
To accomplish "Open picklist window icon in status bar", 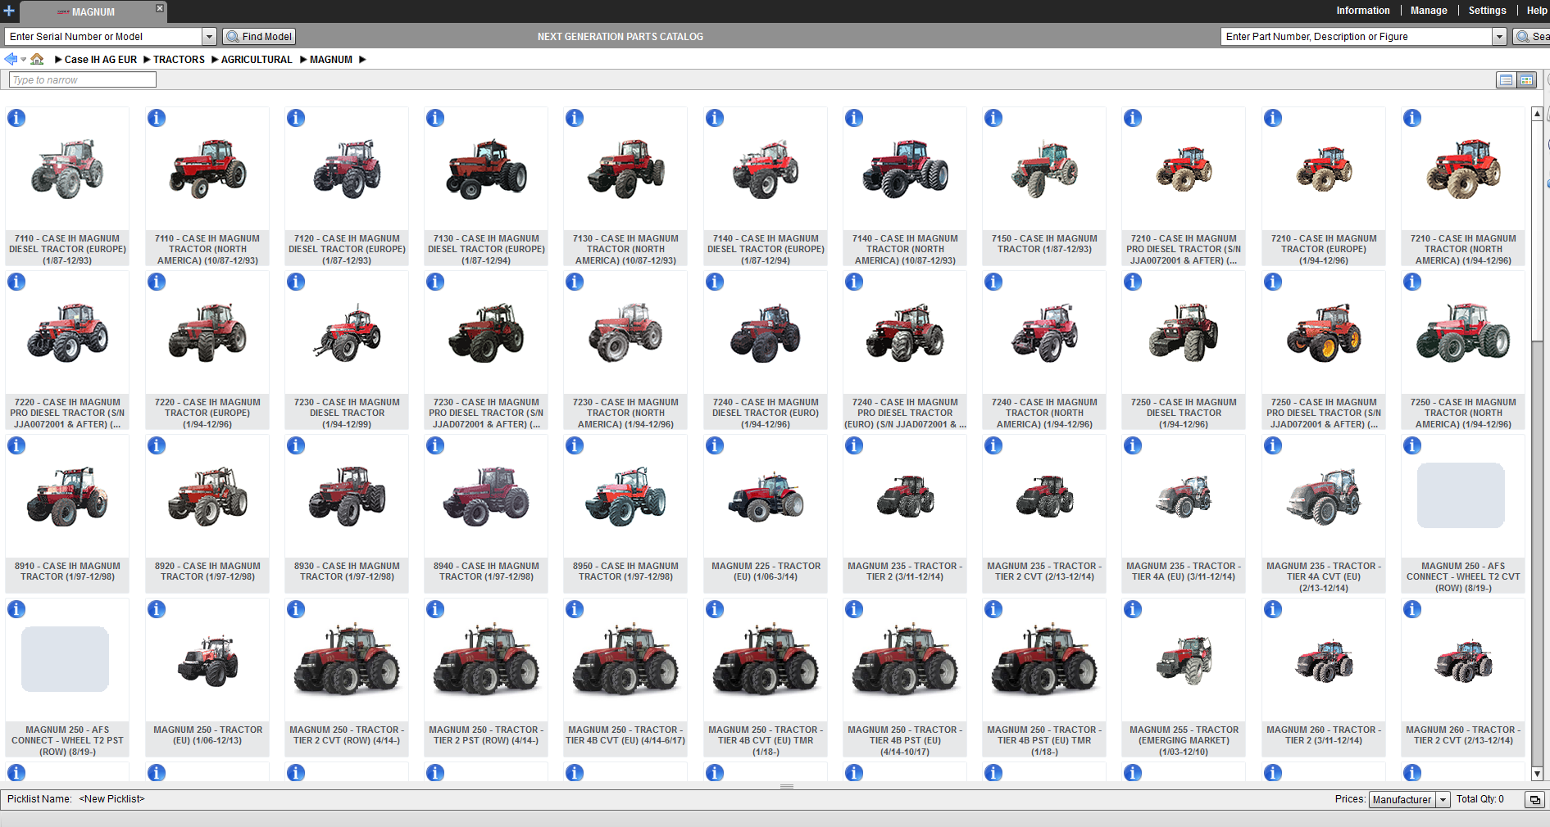I will [1534, 799].
